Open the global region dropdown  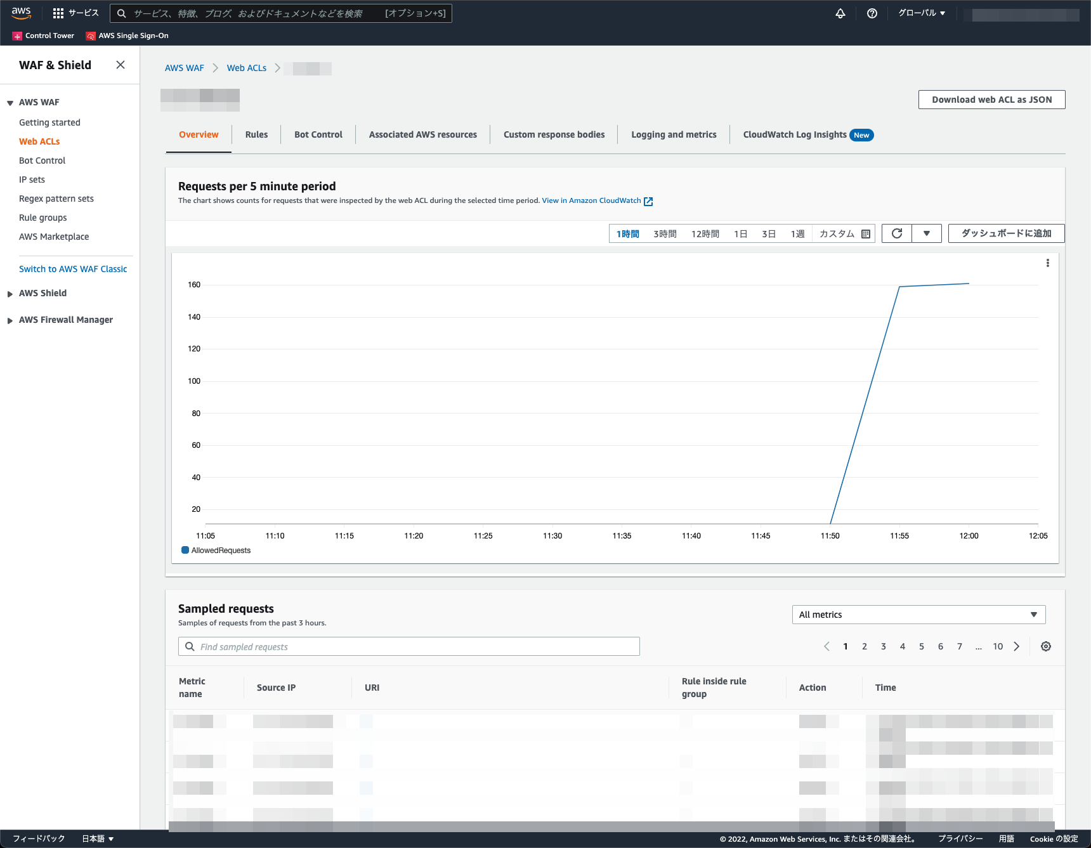pos(922,13)
